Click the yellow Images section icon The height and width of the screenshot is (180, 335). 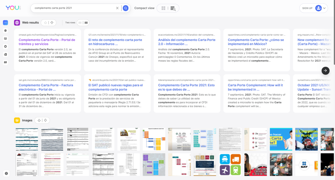click(x=17, y=120)
